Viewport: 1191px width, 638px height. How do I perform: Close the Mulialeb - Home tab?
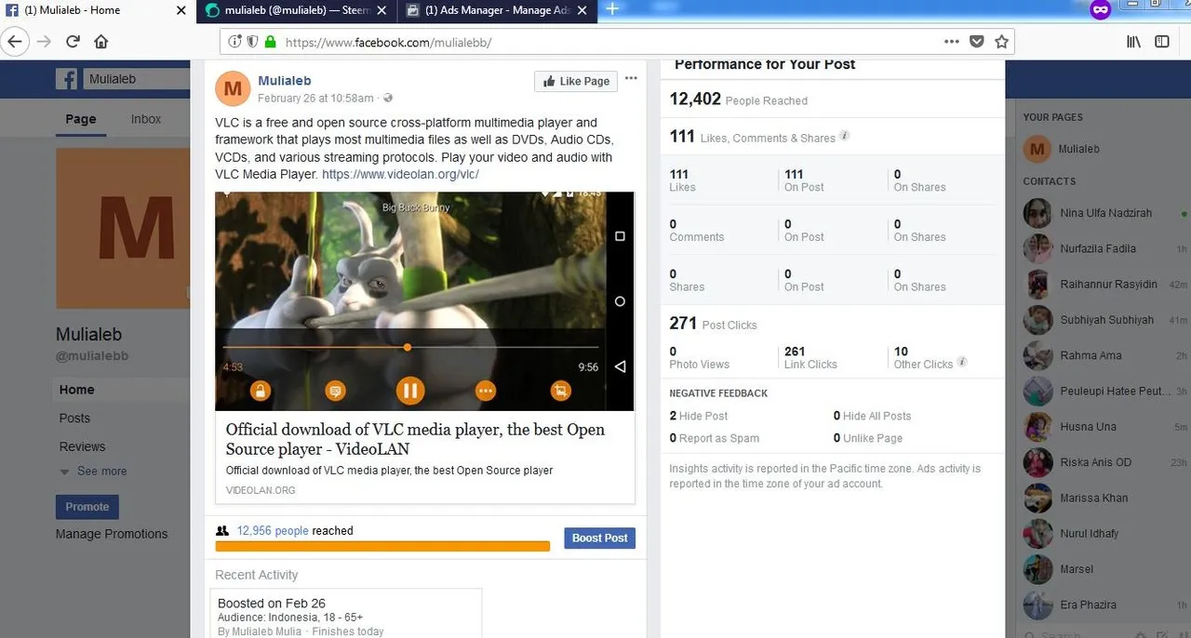click(181, 10)
